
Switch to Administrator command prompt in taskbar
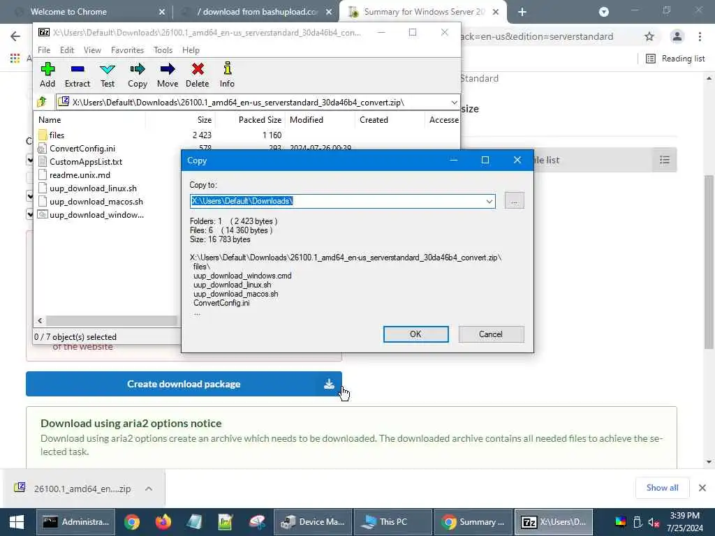click(76, 522)
